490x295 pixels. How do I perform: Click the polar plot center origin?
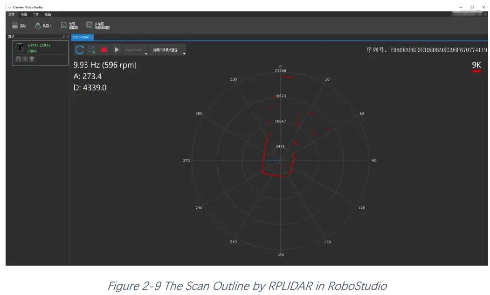coord(280,161)
